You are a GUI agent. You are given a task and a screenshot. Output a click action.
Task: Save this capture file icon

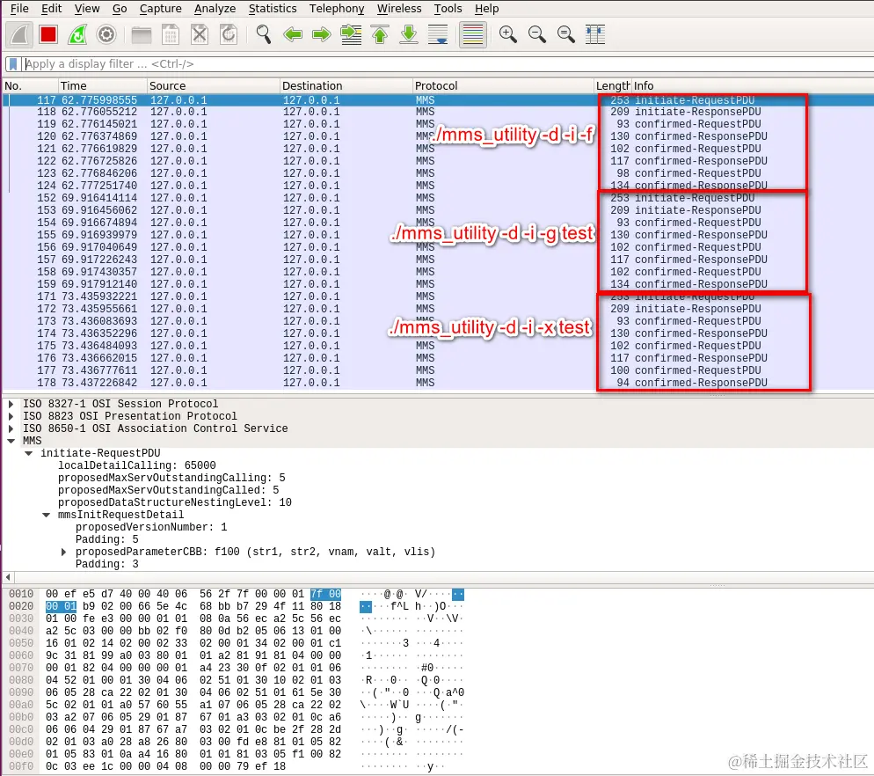coord(170,34)
